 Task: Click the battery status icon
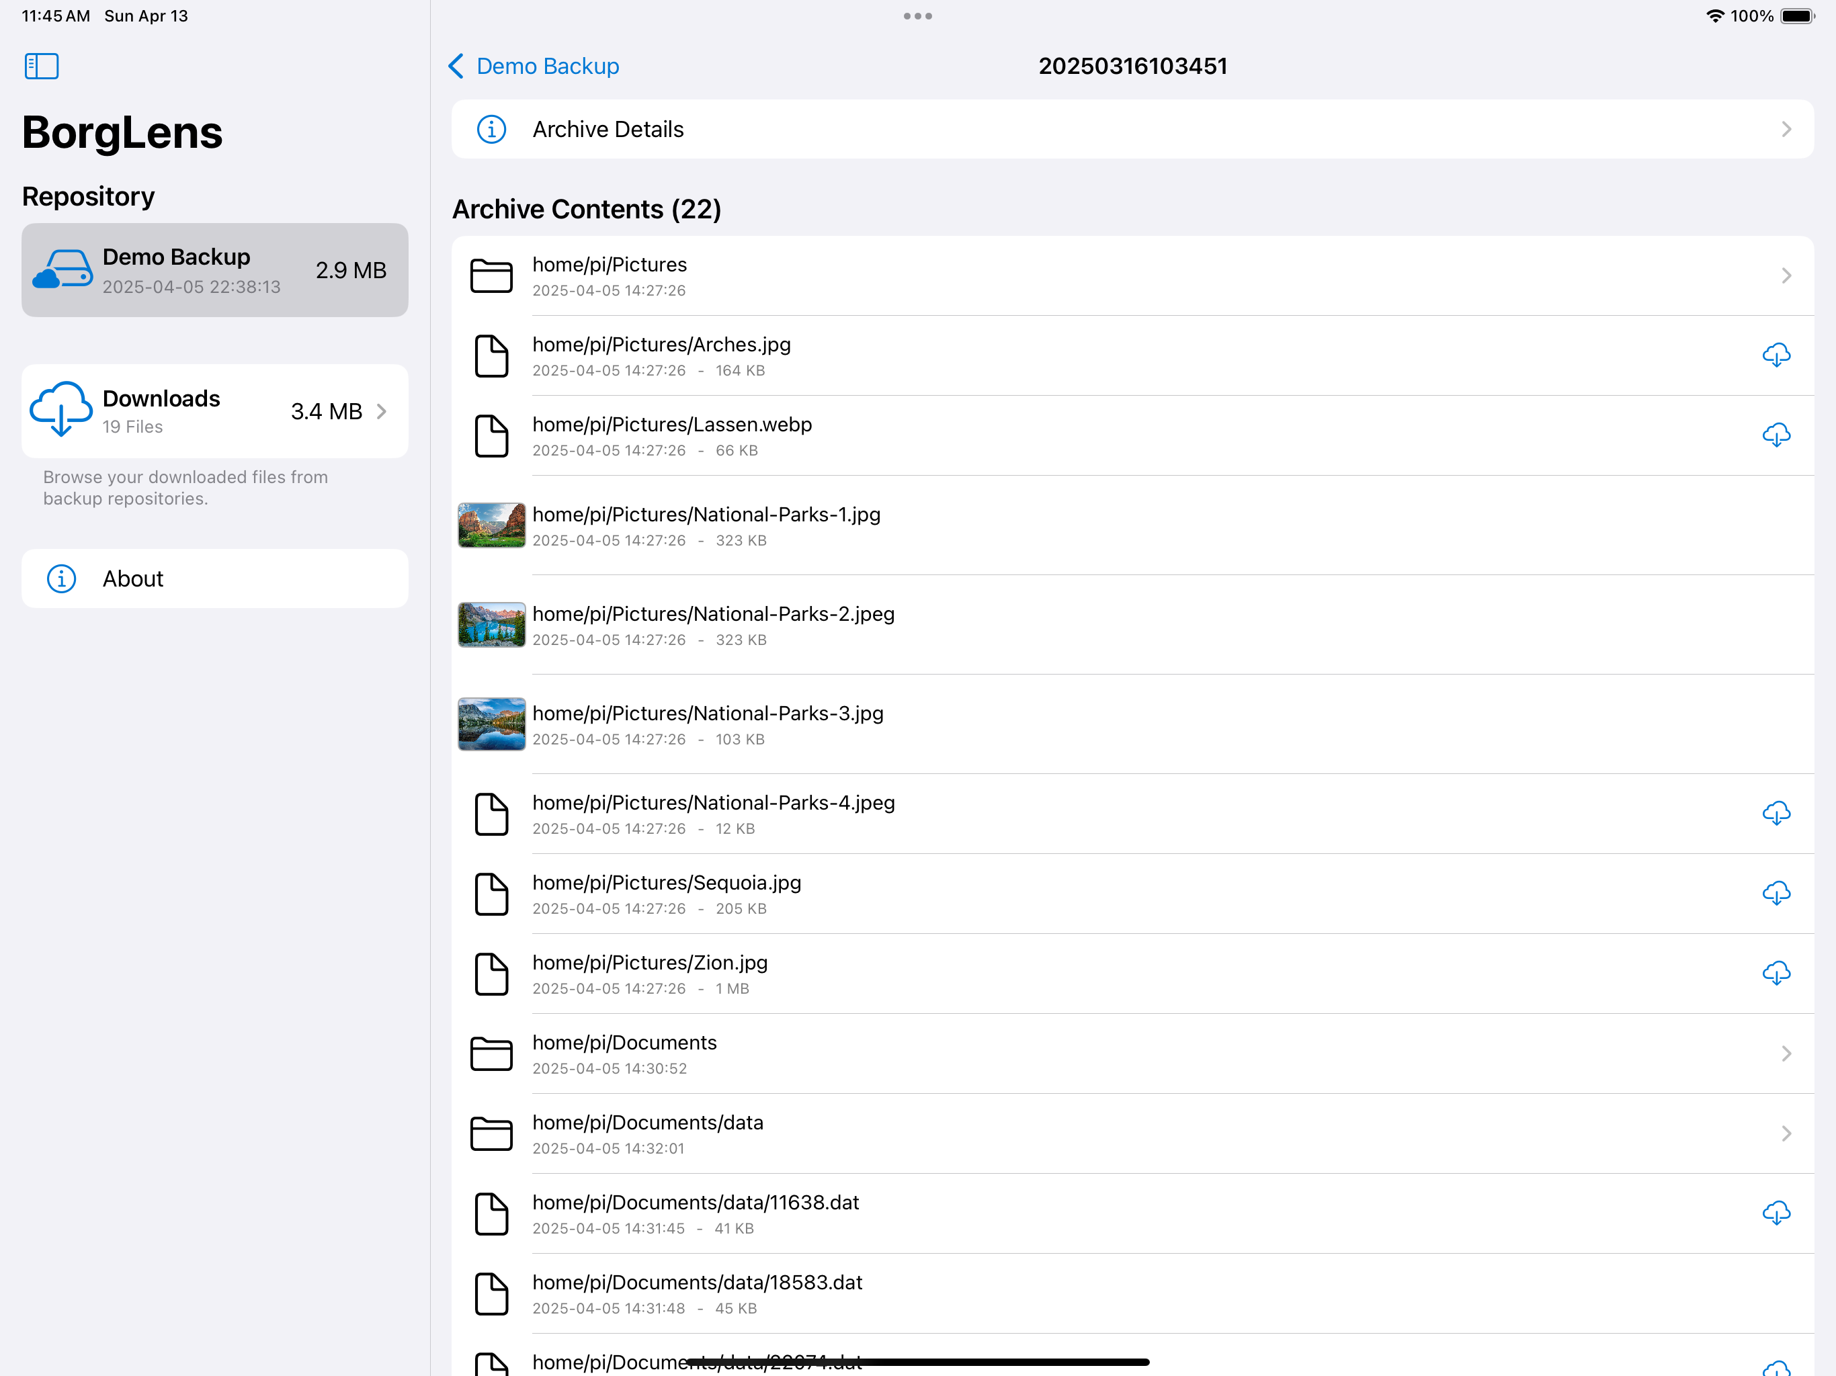(1798, 15)
